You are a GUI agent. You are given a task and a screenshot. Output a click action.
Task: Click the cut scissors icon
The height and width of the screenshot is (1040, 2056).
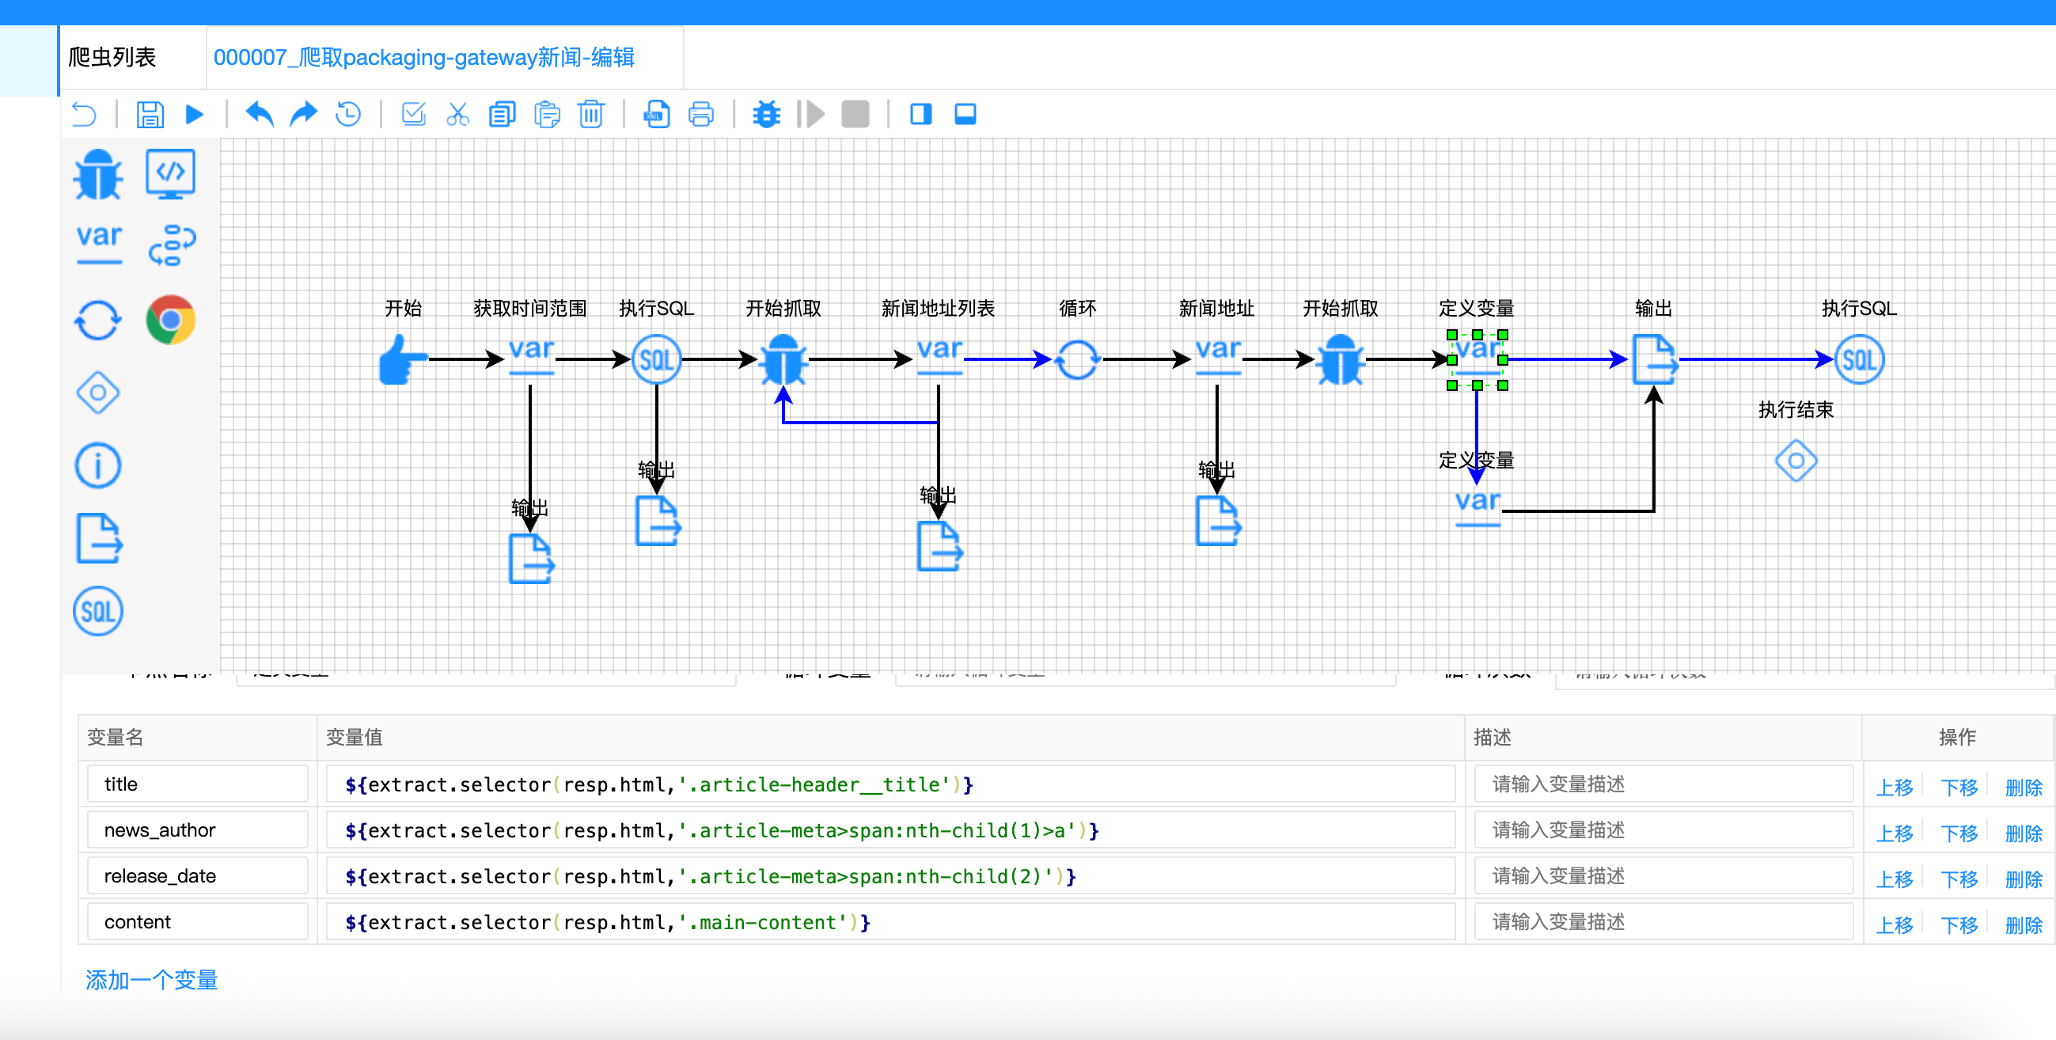457,115
